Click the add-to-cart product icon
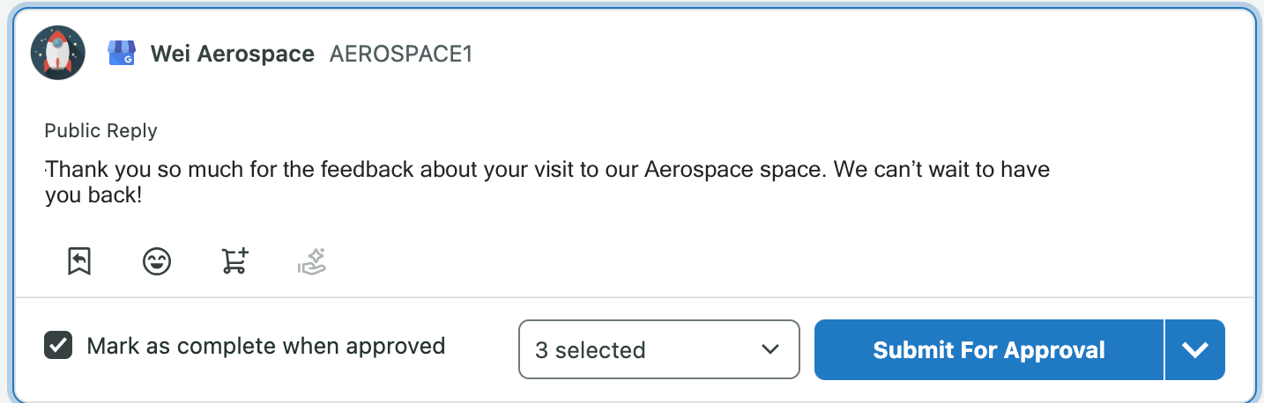Viewport: 1264px width, 403px height. coord(234,261)
